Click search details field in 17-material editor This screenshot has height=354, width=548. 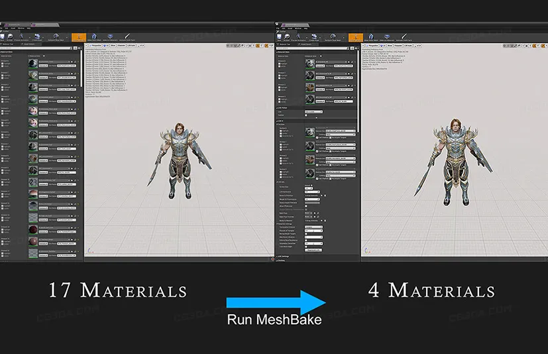coord(34,48)
